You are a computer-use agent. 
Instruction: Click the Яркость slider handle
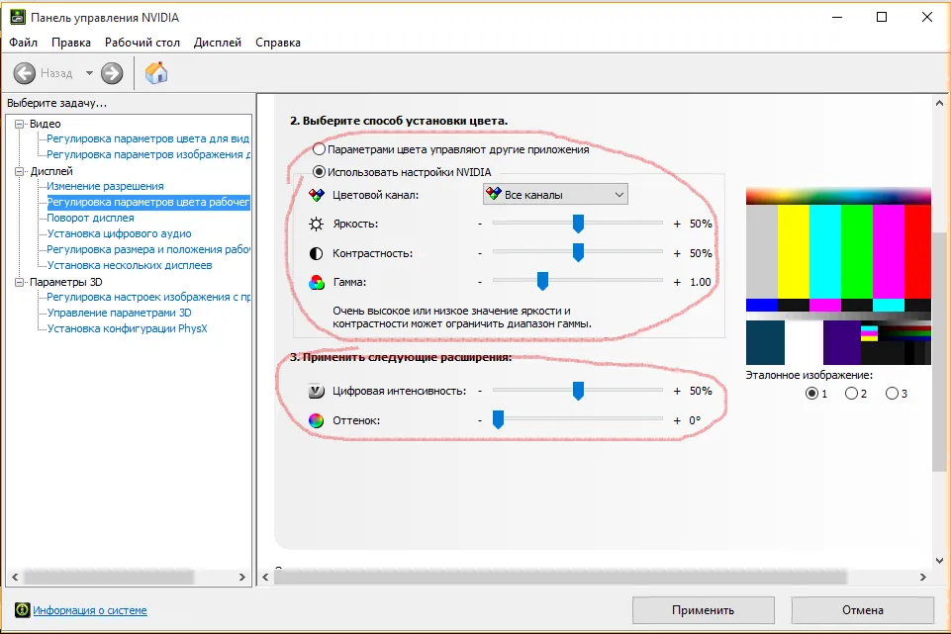coord(578,224)
